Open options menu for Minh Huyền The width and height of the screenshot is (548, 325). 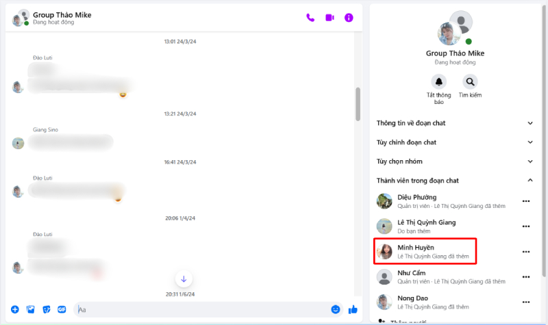[x=526, y=252]
